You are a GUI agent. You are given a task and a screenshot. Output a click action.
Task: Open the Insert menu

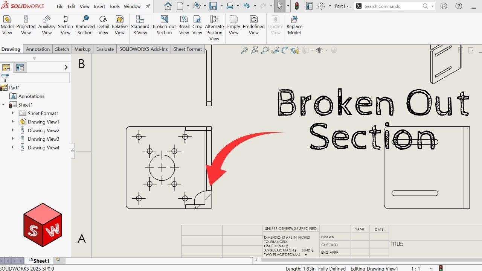pyautogui.click(x=99, y=6)
